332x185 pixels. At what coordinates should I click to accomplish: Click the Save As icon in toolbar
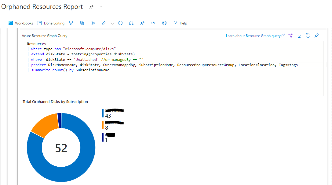(82, 23)
